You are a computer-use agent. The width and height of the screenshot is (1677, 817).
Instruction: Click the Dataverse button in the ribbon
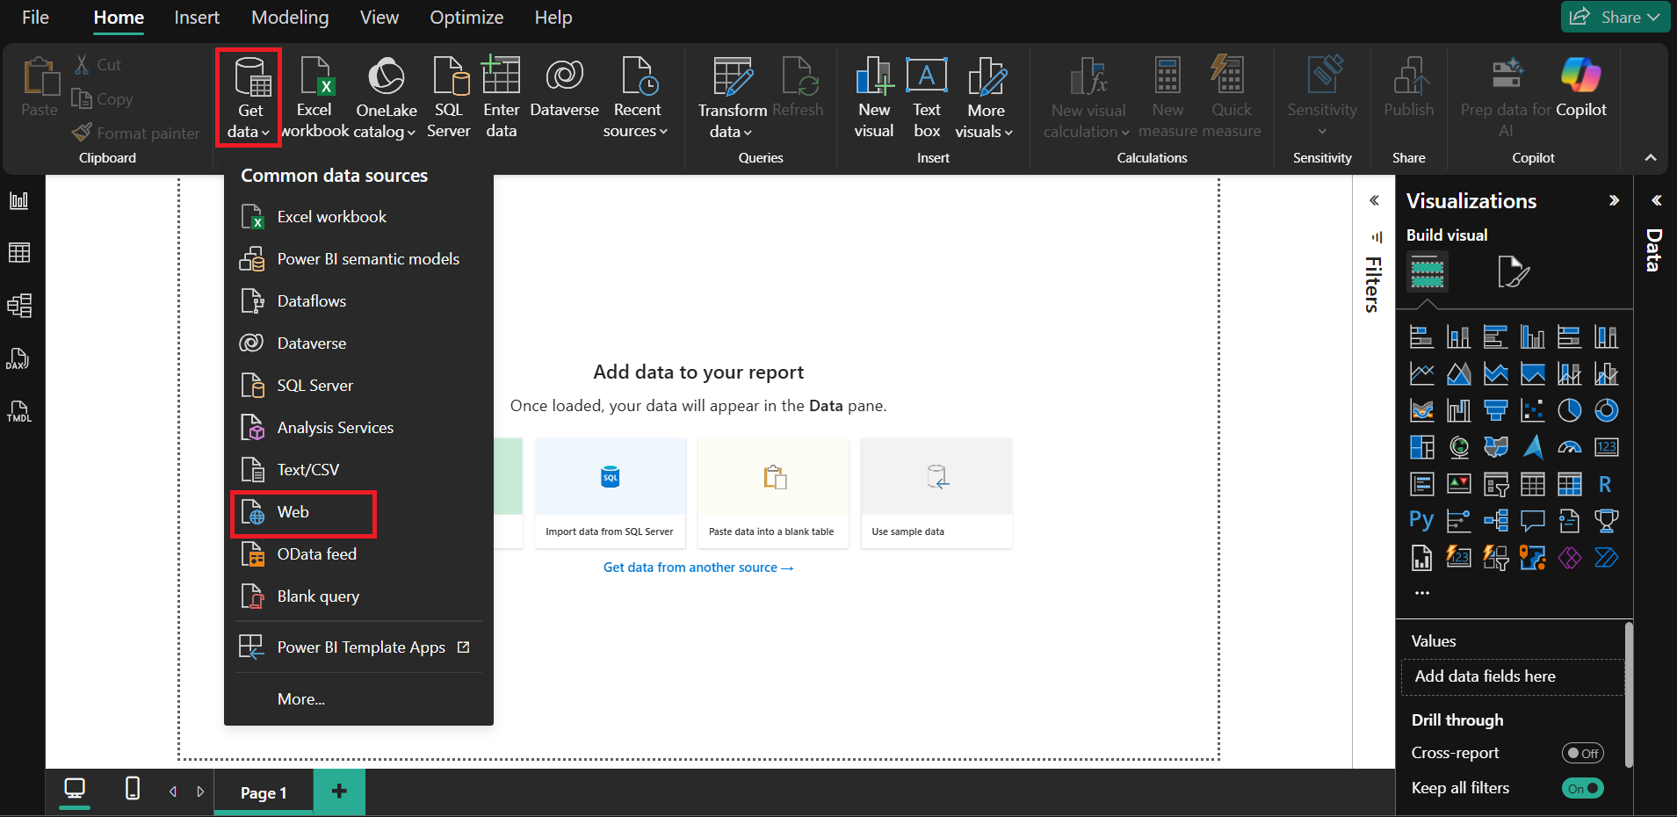pyautogui.click(x=564, y=88)
